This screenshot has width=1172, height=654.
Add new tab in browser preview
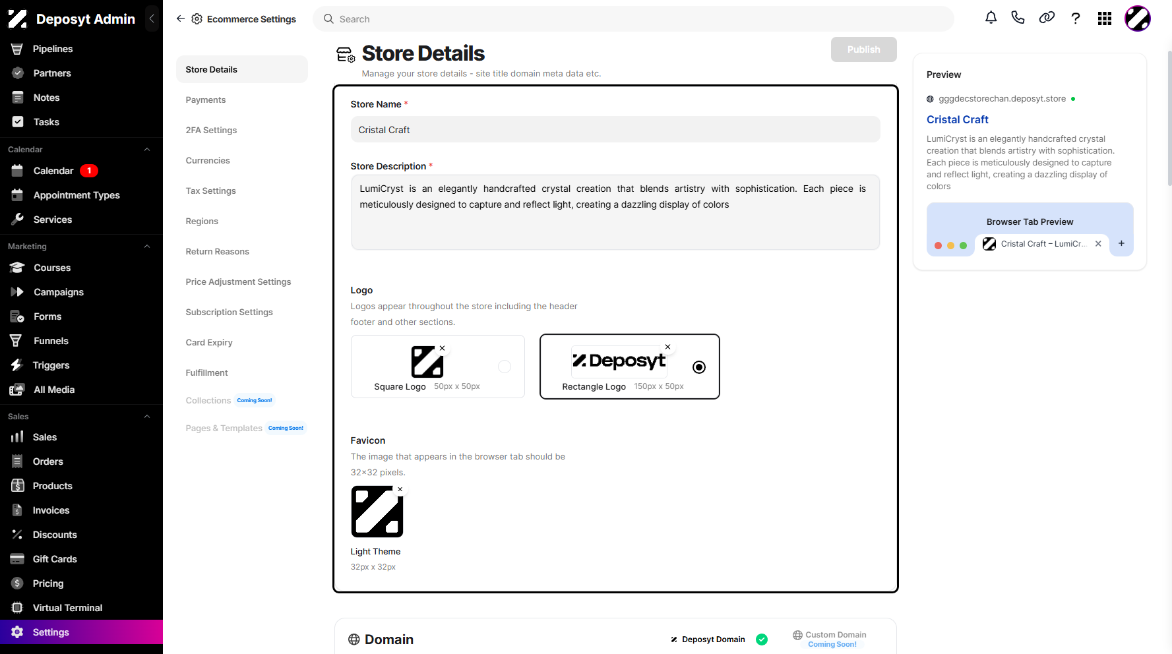click(x=1121, y=244)
